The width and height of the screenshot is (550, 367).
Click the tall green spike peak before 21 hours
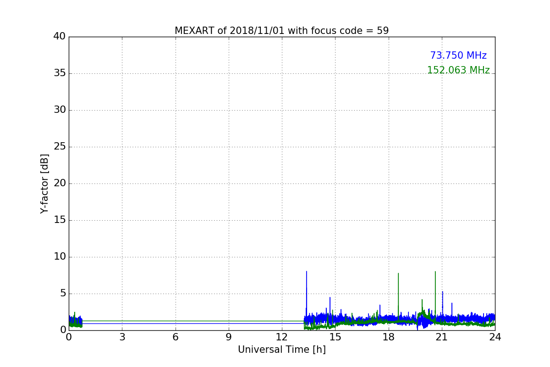[x=435, y=272]
